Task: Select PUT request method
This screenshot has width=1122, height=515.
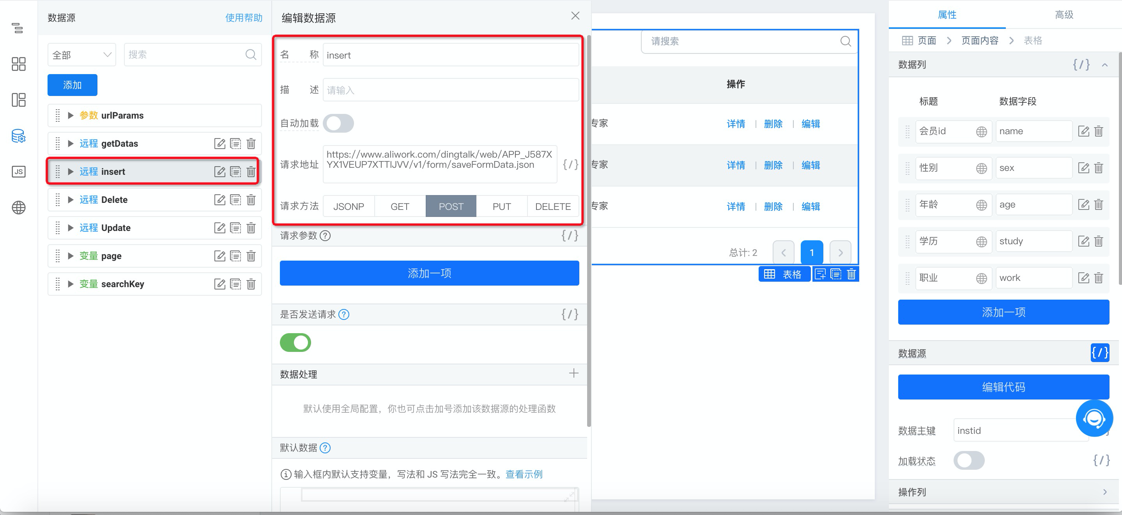Action: click(x=502, y=206)
